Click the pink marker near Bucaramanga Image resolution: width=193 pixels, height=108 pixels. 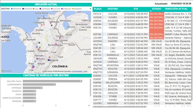coord(56,44)
